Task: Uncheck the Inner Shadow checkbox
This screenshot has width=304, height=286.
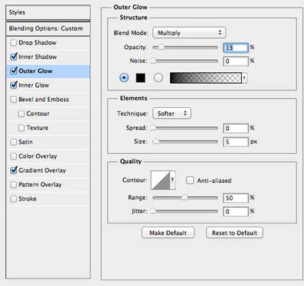Action: (x=14, y=57)
